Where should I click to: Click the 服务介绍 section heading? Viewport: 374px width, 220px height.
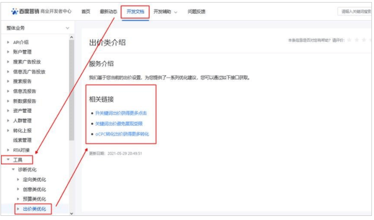(x=101, y=63)
